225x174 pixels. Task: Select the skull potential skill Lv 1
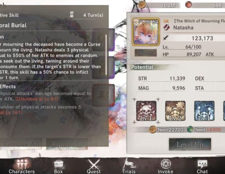click(146, 111)
